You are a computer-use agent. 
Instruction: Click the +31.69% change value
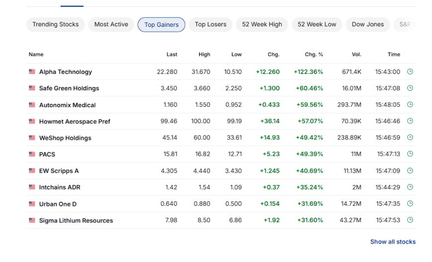click(x=310, y=204)
